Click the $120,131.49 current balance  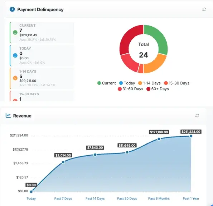(28, 35)
